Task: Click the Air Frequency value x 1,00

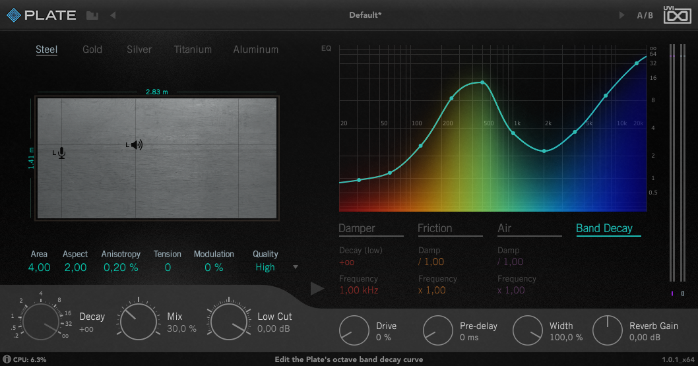Action: pyautogui.click(x=511, y=290)
